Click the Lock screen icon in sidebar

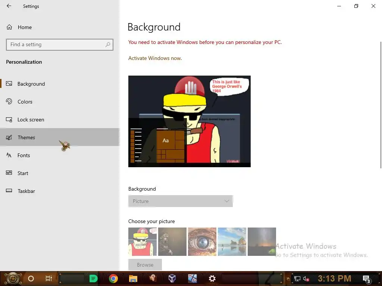9,120
